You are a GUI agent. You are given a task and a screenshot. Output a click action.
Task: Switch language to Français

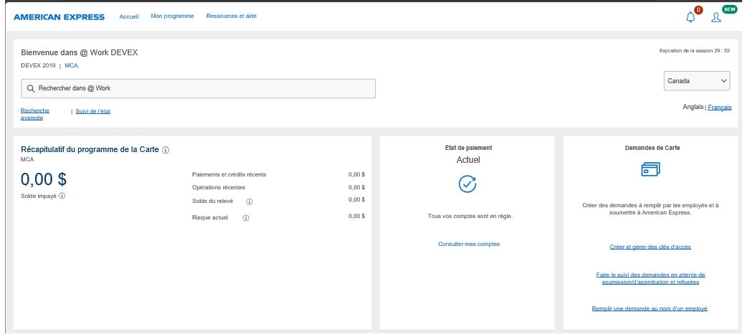click(719, 108)
